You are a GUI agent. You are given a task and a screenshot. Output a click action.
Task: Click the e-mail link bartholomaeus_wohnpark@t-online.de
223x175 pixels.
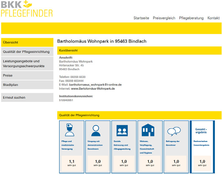point(95,85)
